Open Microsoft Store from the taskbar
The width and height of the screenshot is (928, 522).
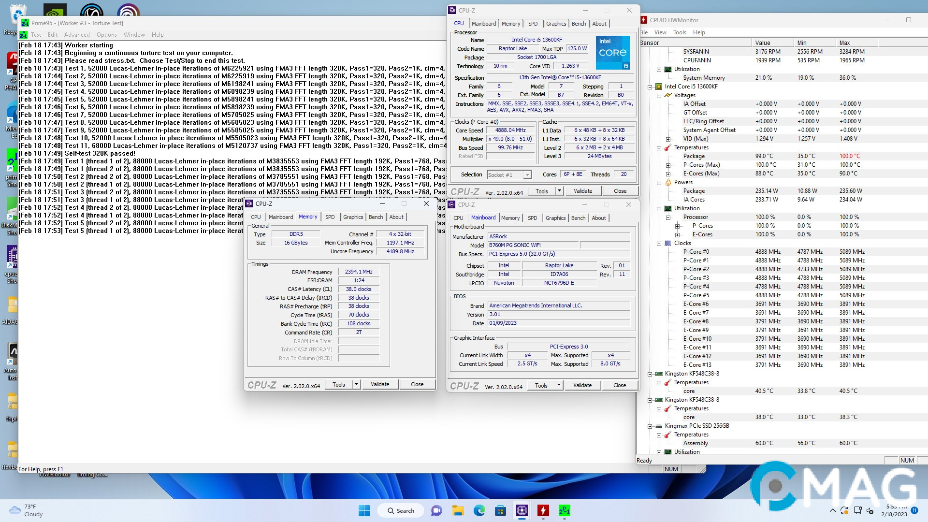point(500,510)
